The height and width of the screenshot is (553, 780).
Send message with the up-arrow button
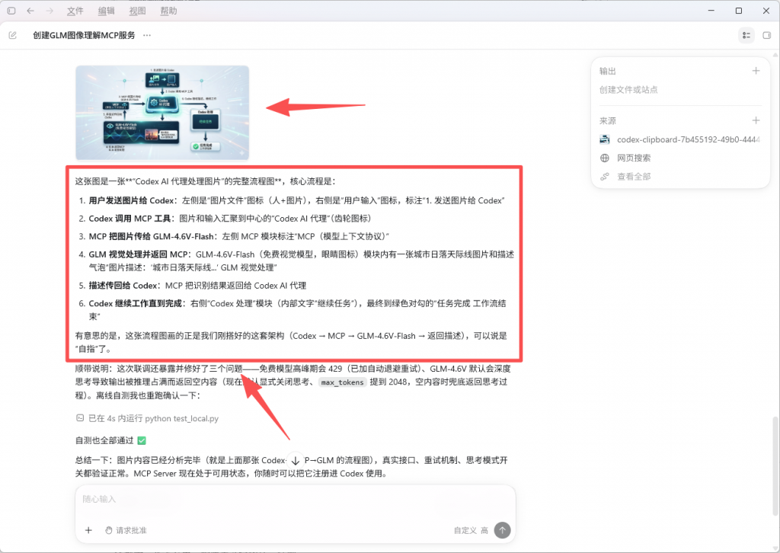click(x=503, y=530)
